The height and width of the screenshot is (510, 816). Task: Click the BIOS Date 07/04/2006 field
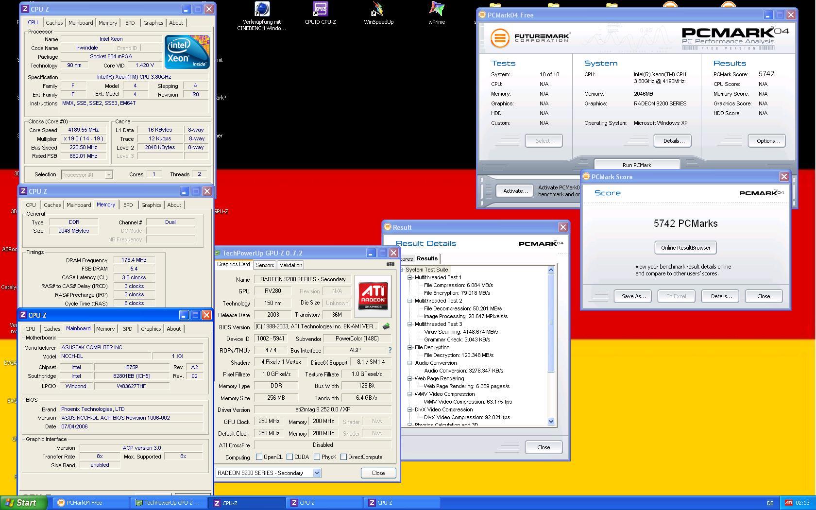[131, 426]
